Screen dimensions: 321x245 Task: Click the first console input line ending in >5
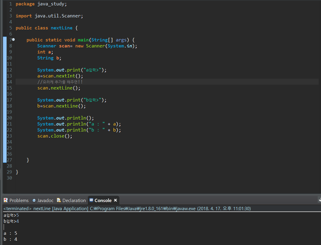pyautogui.click(x=11, y=215)
